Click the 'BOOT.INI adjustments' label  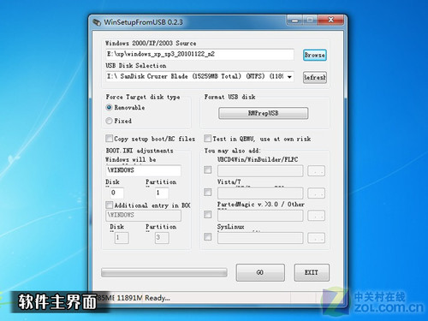(140, 151)
